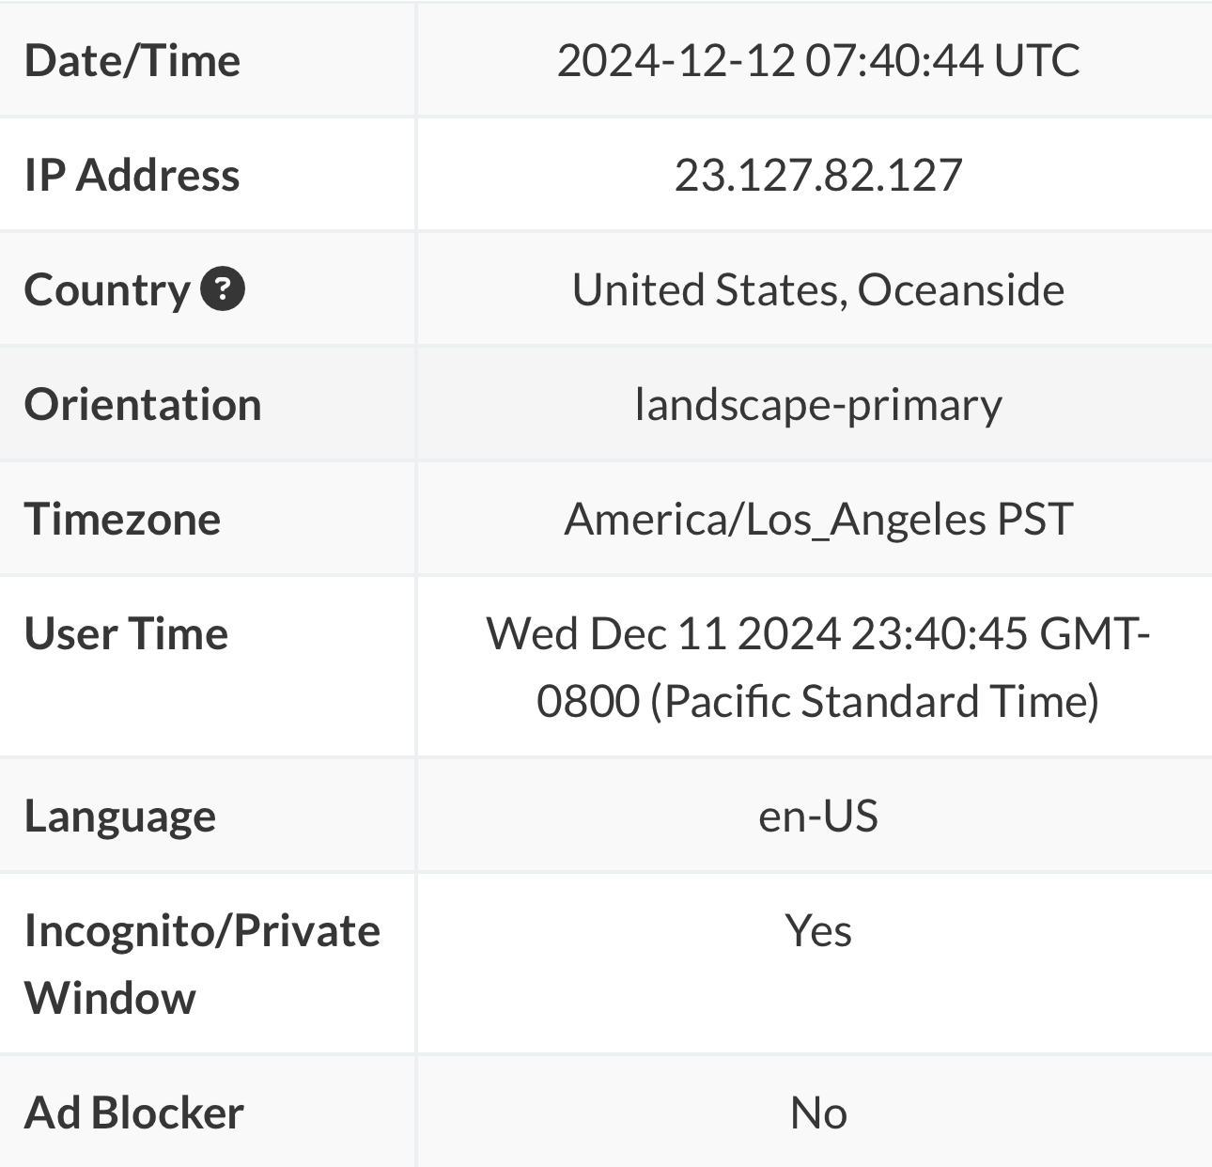Click the Orientation row label
The image size is (1212, 1167).
[x=143, y=404]
